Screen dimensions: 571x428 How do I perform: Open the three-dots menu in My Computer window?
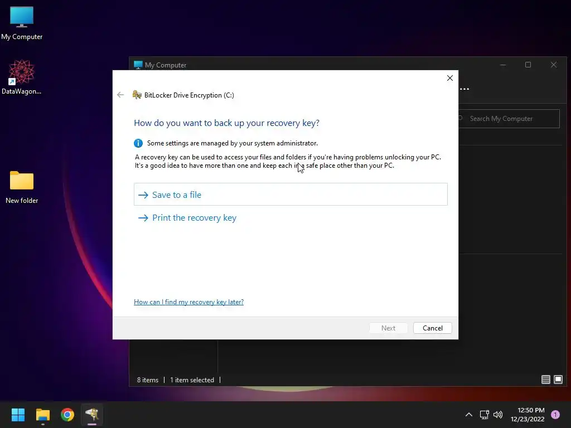464,89
